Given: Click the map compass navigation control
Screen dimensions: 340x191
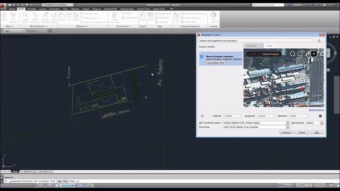Looking at the screenshot, I should 314,53.
